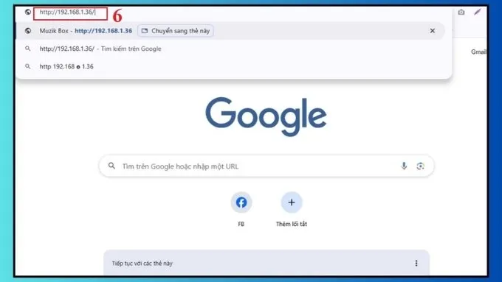
Task: Select "http://192.168.1.36/ - Tìm kiếm trên Google" suggestion
Action: [x=230, y=49]
